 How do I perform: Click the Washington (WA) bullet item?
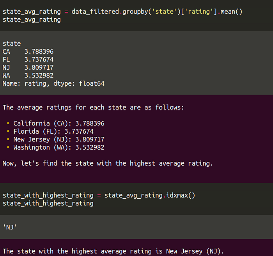pyautogui.click(x=59, y=147)
